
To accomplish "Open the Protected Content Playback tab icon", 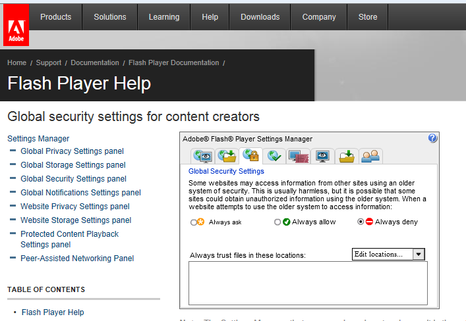I will pos(347,156).
